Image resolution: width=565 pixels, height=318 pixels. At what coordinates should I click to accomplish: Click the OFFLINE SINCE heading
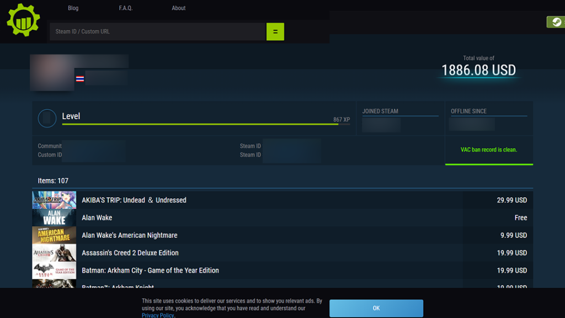468,112
